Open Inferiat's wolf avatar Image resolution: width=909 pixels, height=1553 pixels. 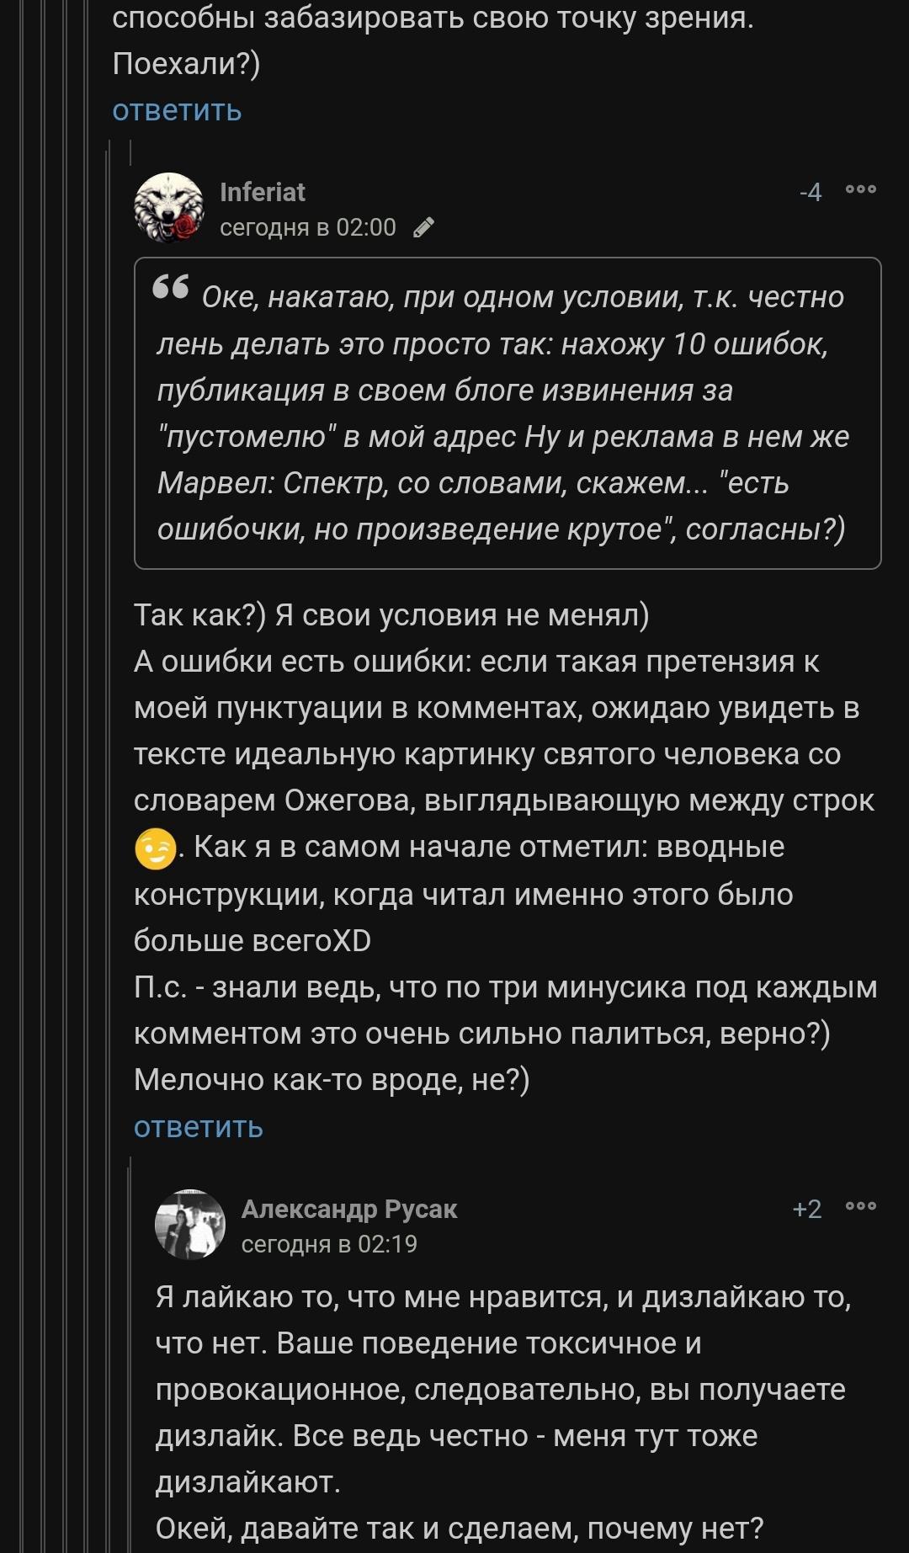pyautogui.click(x=168, y=208)
